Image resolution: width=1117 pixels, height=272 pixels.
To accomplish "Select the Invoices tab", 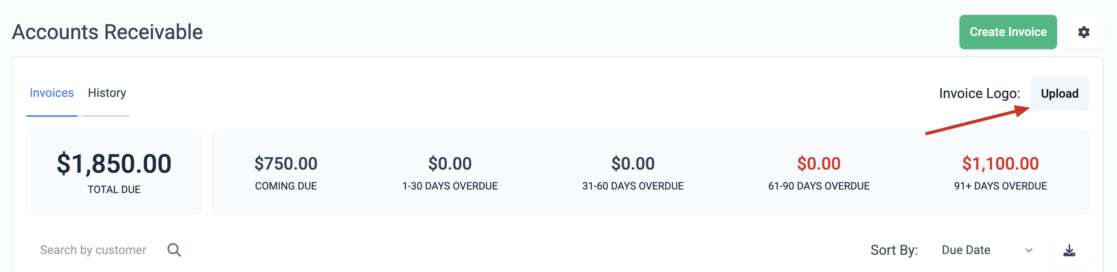I will (x=52, y=93).
